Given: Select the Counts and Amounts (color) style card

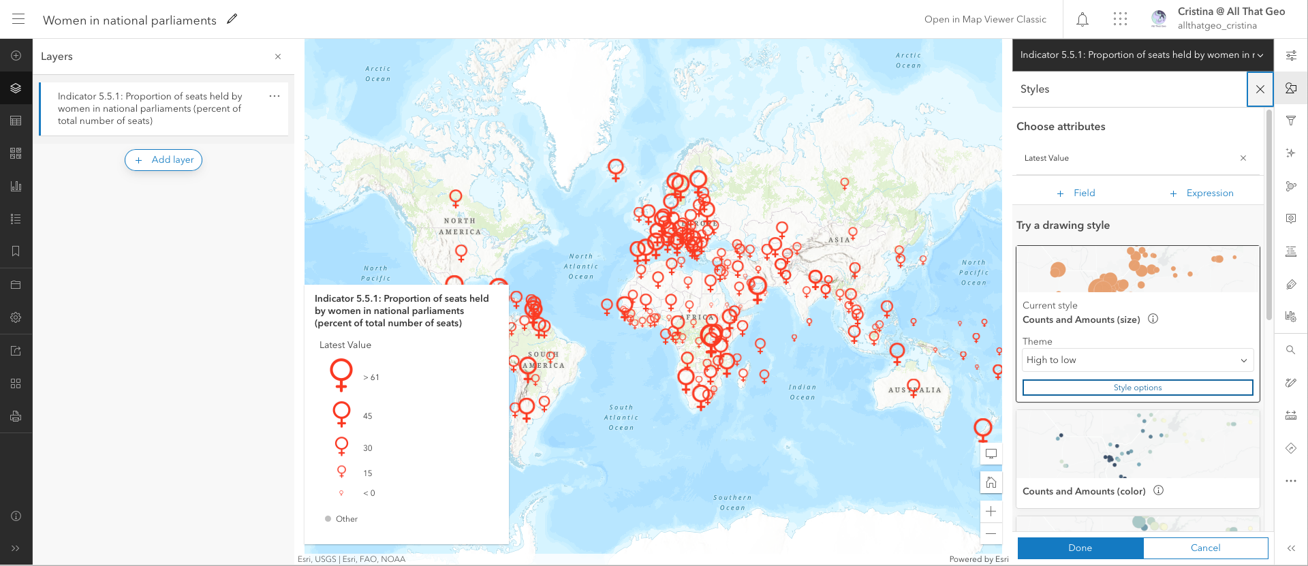Looking at the screenshot, I should (1138, 458).
